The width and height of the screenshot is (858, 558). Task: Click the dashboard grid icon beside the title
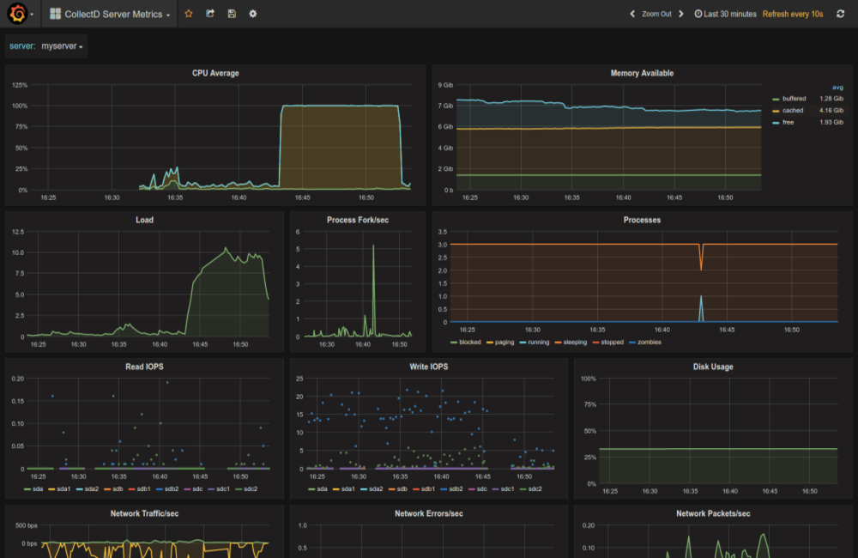tap(56, 14)
